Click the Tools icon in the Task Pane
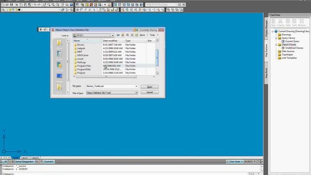 pos(294,22)
